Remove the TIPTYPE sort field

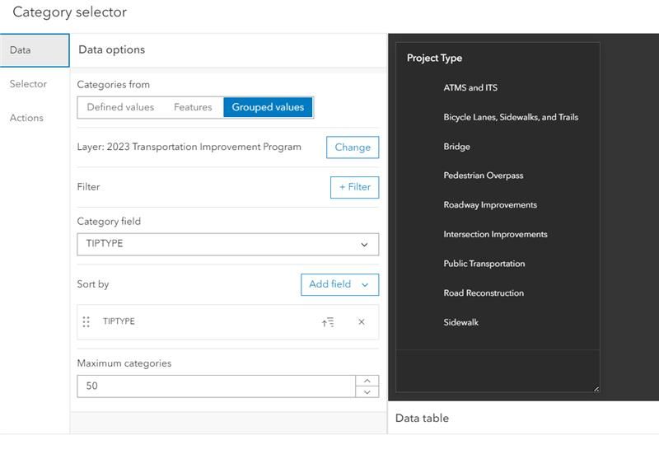pos(361,322)
